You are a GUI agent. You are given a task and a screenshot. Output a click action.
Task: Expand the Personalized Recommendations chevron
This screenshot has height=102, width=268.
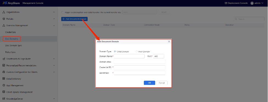click(x=54, y=65)
